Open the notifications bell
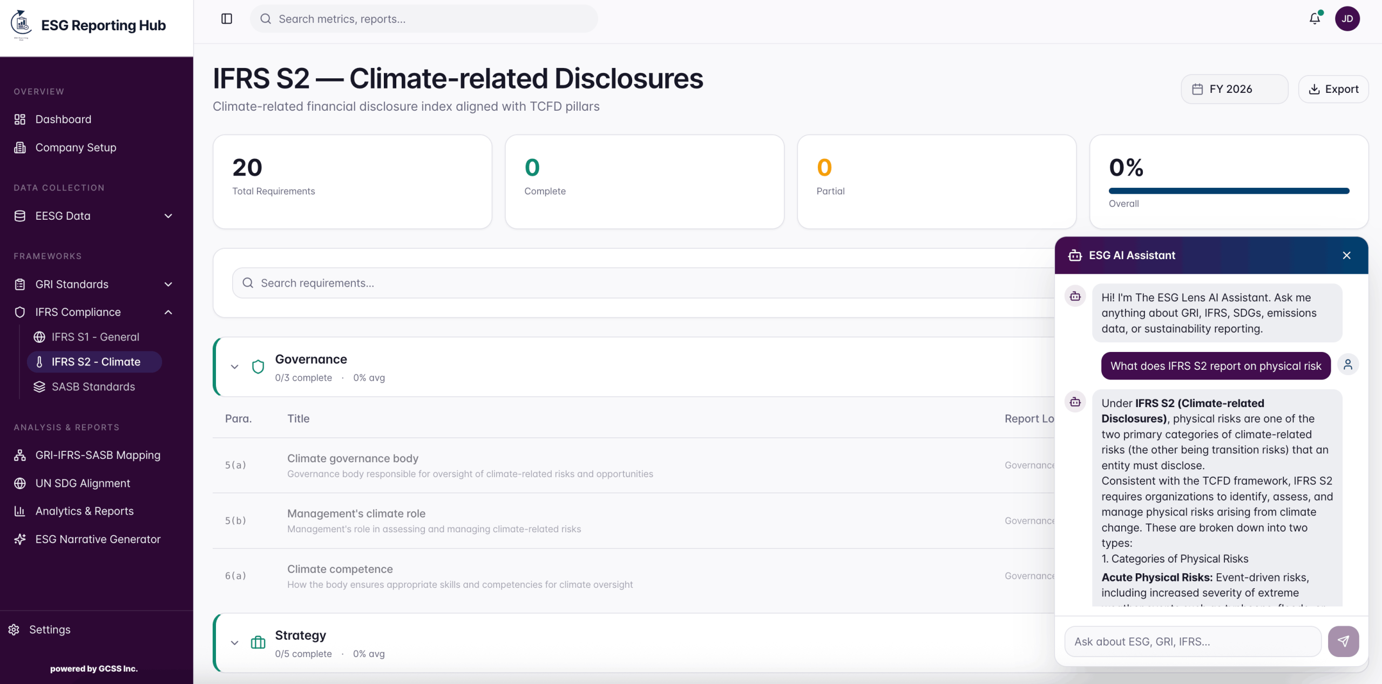The image size is (1382, 684). point(1315,19)
